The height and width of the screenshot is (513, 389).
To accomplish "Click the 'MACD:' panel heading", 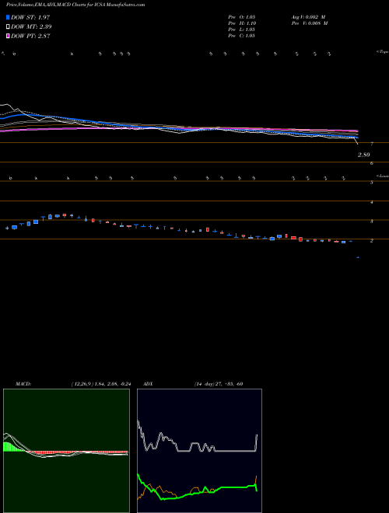I will (x=23, y=384).
